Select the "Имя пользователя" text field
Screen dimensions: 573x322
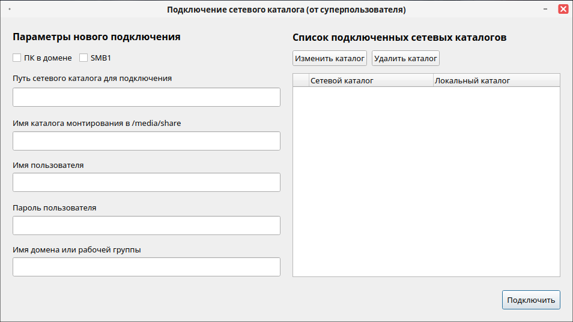[146, 182]
